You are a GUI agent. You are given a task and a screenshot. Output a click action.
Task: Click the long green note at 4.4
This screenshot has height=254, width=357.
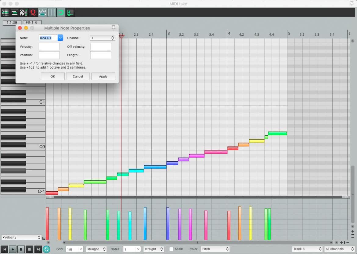pos(277,133)
